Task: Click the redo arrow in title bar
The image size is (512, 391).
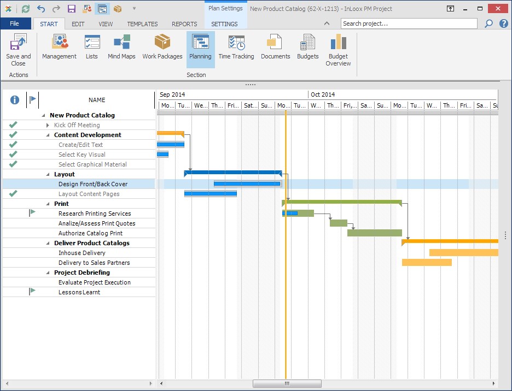Action: [x=56, y=9]
